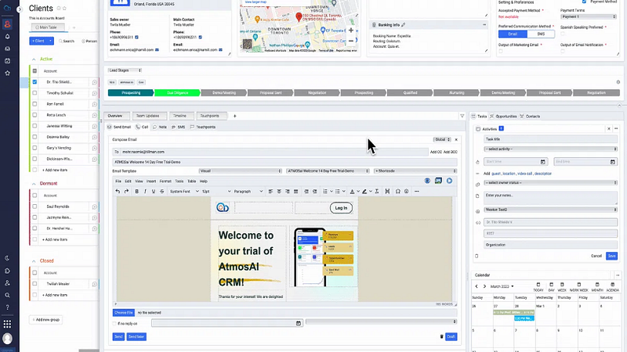Open the Insert menu in email editor
This screenshot has width=627, height=352.
click(x=151, y=181)
